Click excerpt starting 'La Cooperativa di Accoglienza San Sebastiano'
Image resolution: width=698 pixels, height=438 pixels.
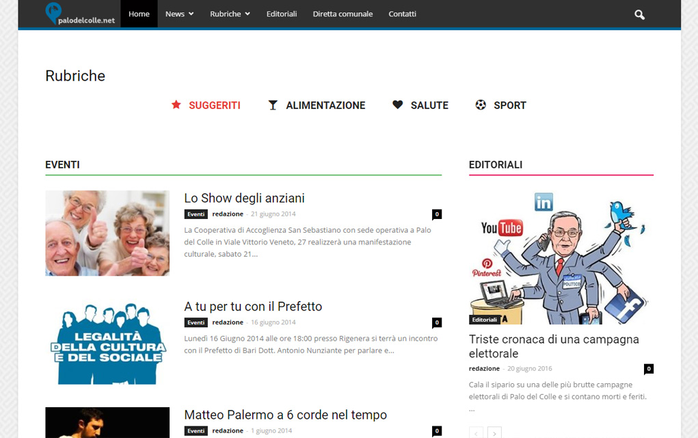click(308, 242)
